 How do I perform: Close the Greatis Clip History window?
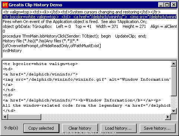click(x=174, y=5)
